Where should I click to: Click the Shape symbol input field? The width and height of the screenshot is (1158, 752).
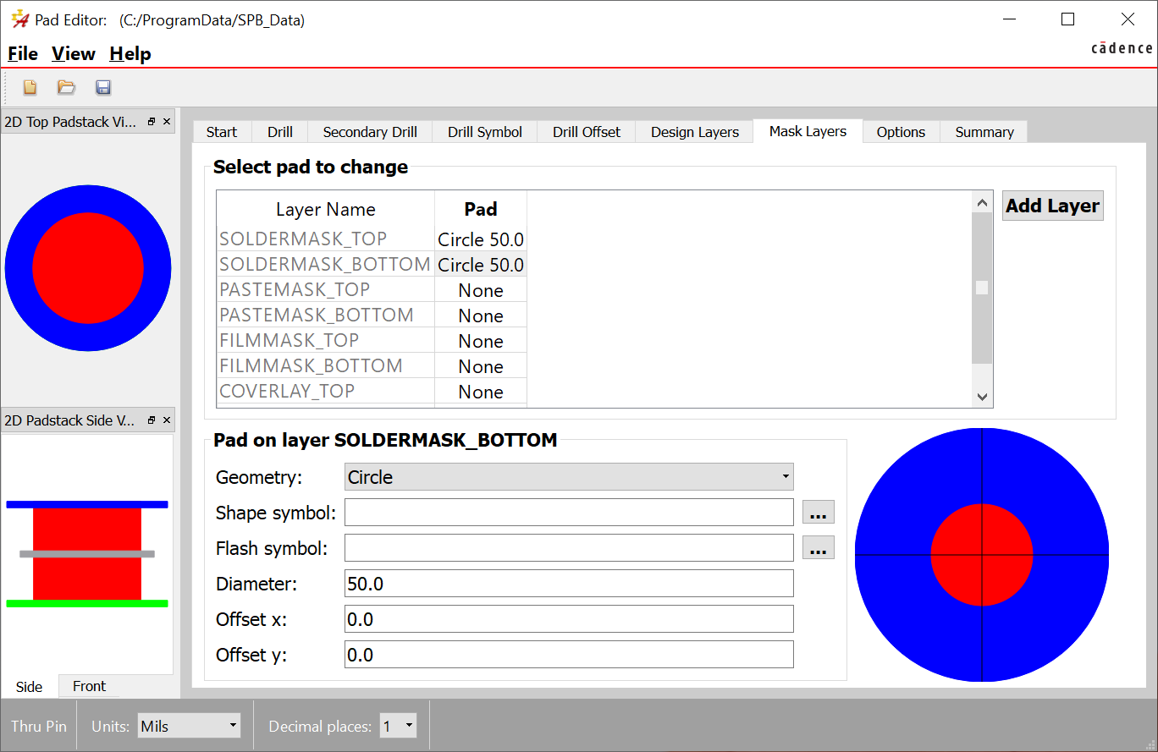click(x=569, y=513)
